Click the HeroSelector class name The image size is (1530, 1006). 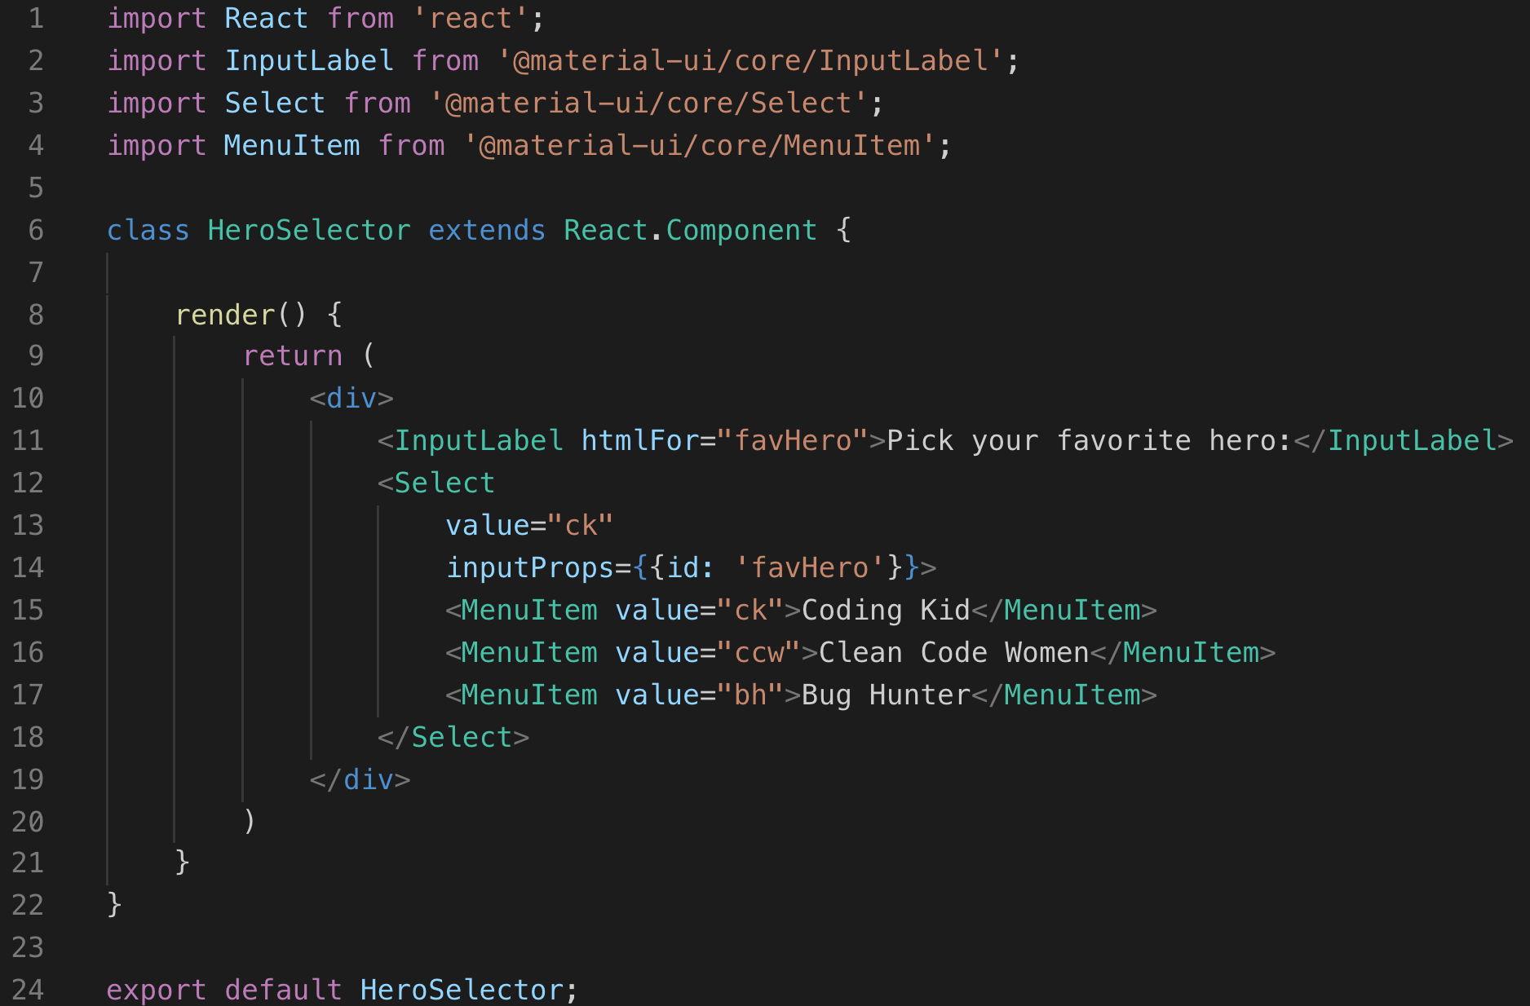(309, 230)
